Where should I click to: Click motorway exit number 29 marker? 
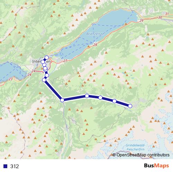tap(142, 21)
